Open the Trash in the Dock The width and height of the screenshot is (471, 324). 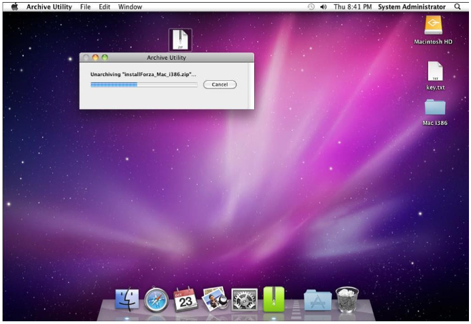coord(347,300)
